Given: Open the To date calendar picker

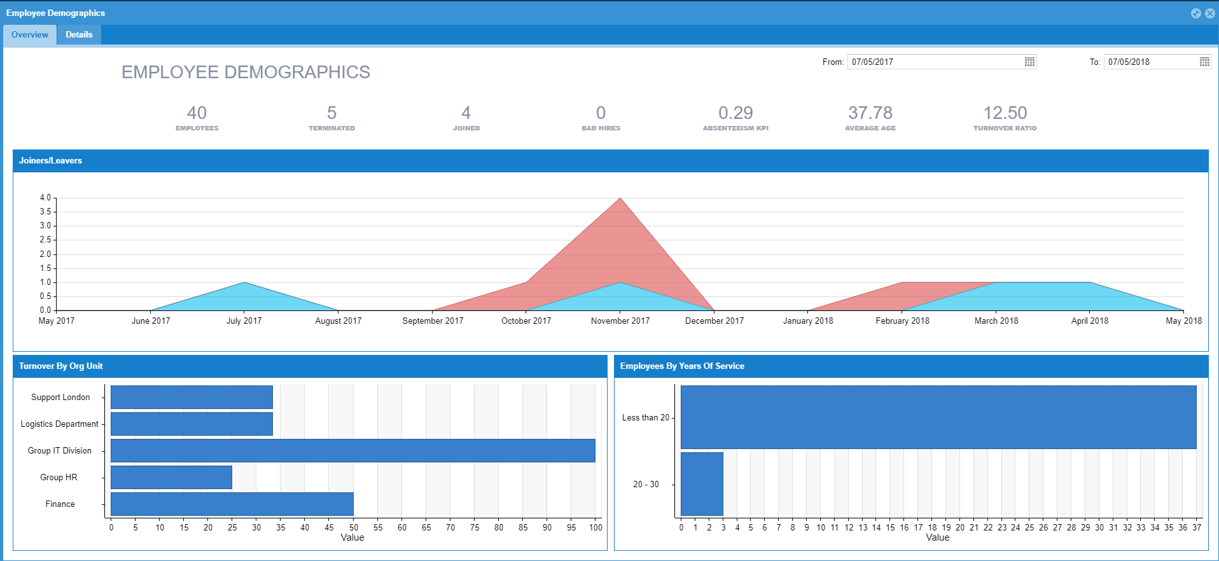Looking at the screenshot, I should [1204, 62].
